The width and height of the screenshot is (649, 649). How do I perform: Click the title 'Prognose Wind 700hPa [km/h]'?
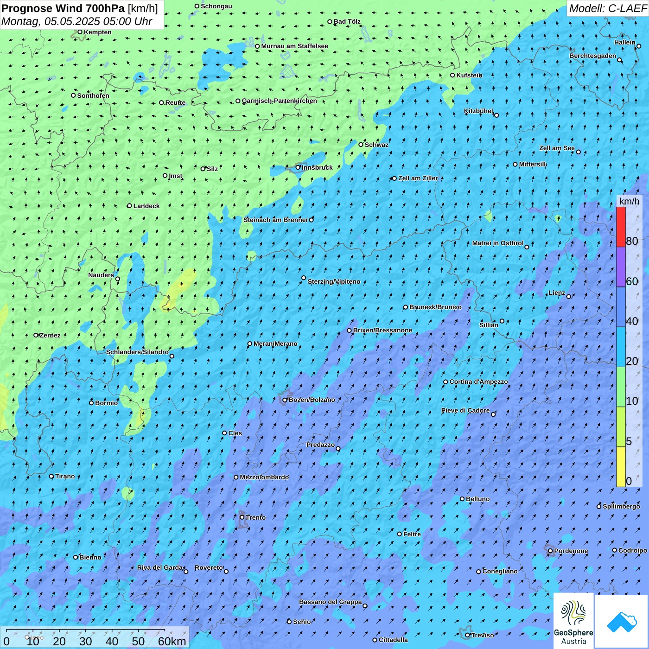tap(80, 8)
